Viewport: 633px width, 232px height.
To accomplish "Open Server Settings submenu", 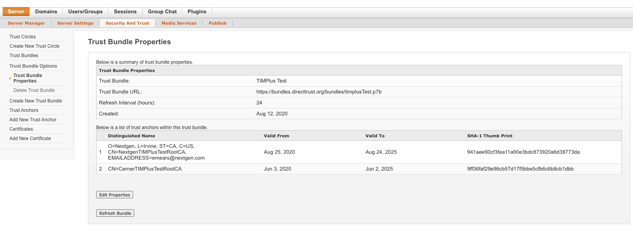I will pyautogui.click(x=75, y=23).
